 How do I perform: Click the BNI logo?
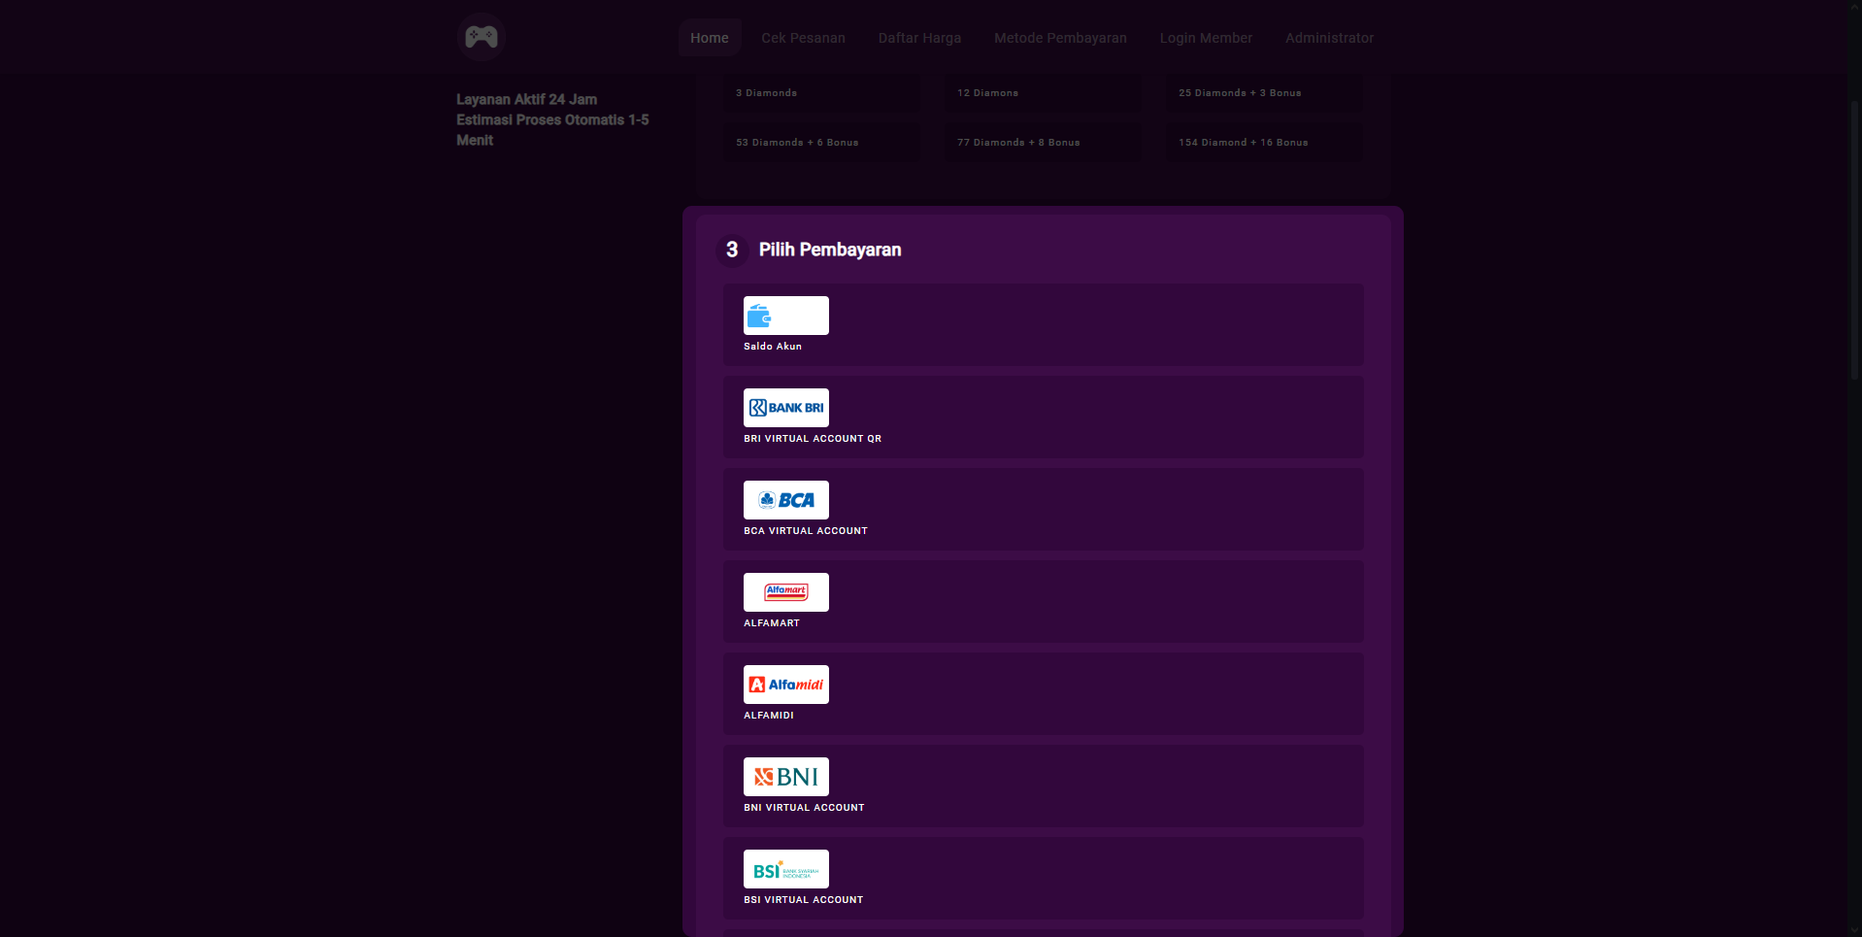786,777
